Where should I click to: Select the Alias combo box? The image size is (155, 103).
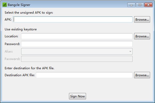coord(77,51)
